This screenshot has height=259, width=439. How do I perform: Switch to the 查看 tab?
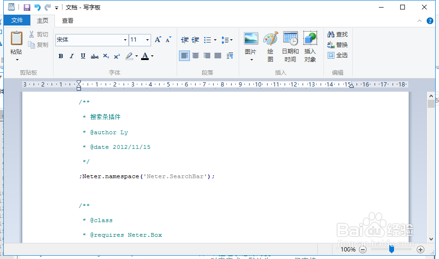pos(67,21)
